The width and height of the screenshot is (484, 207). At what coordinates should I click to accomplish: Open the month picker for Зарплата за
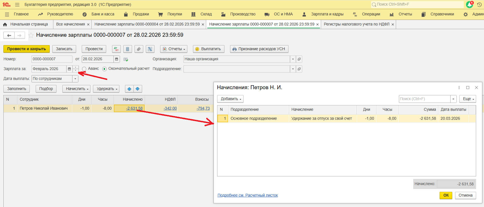click(x=69, y=69)
